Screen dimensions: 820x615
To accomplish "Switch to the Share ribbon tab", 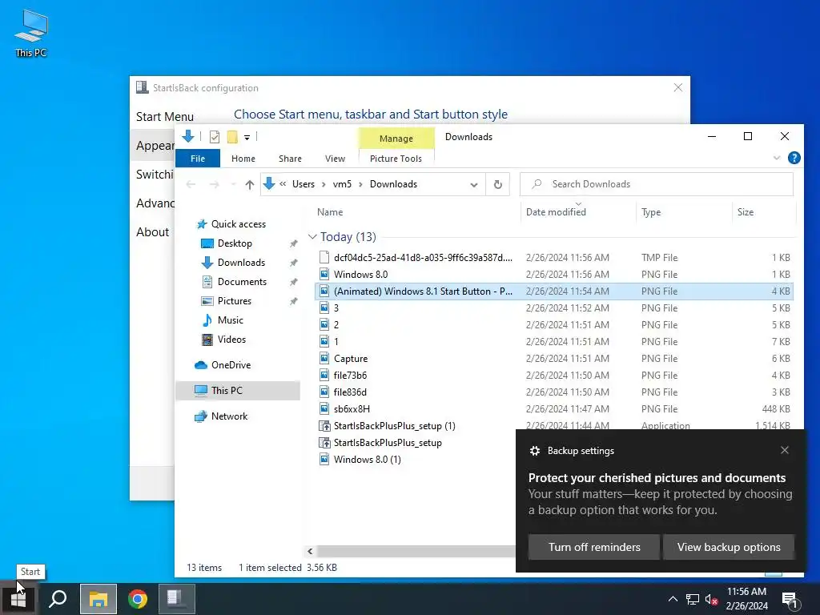I will coord(290,159).
